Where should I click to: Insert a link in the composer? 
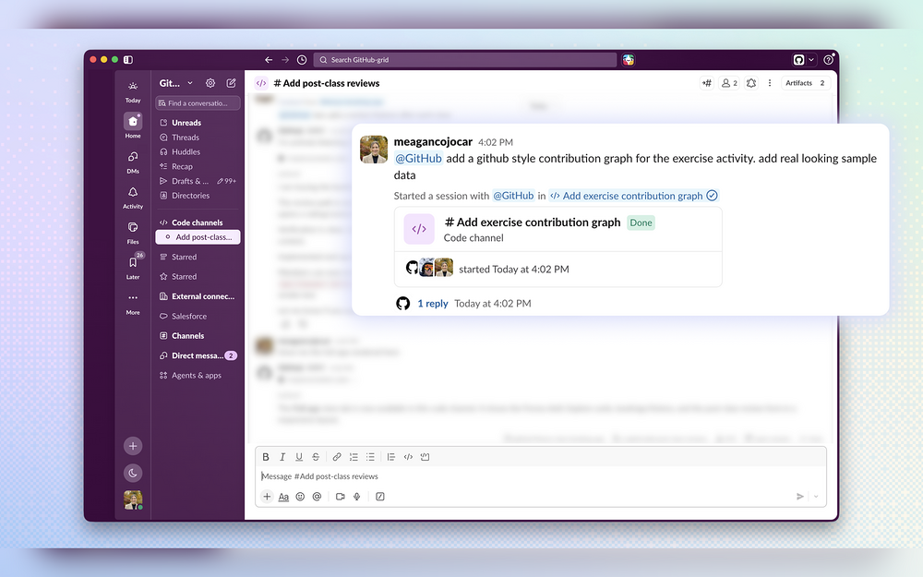pos(337,457)
